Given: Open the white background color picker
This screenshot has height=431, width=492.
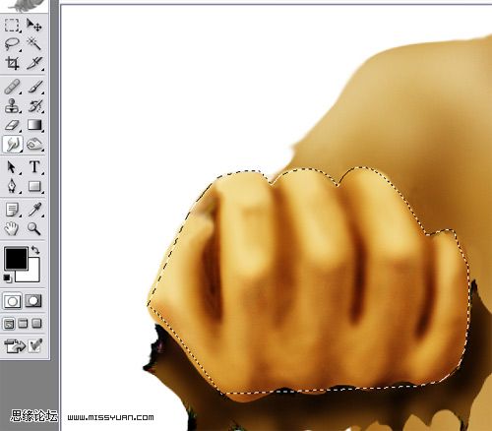Looking at the screenshot, I should 33,275.
